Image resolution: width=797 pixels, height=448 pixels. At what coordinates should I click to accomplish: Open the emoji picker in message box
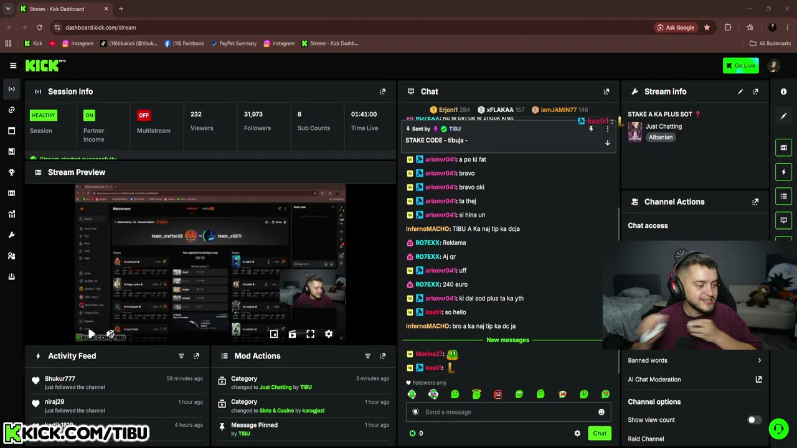click(x=601, y=412)
